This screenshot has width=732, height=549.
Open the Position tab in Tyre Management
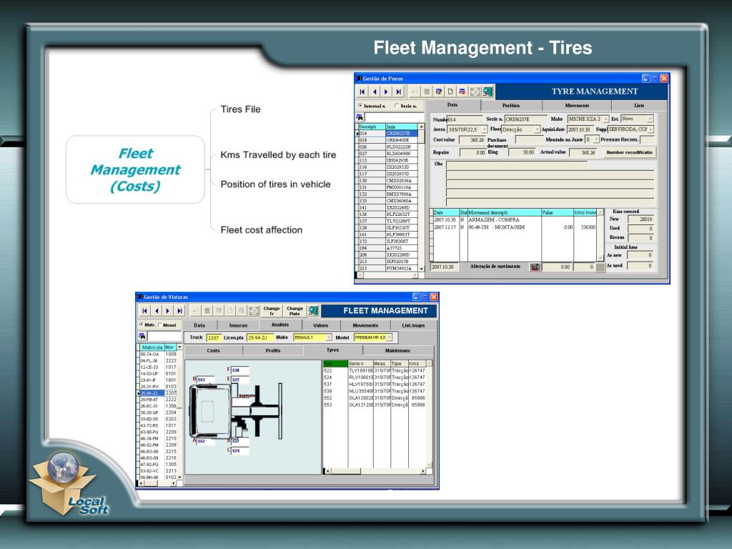(x=511, y=106)
